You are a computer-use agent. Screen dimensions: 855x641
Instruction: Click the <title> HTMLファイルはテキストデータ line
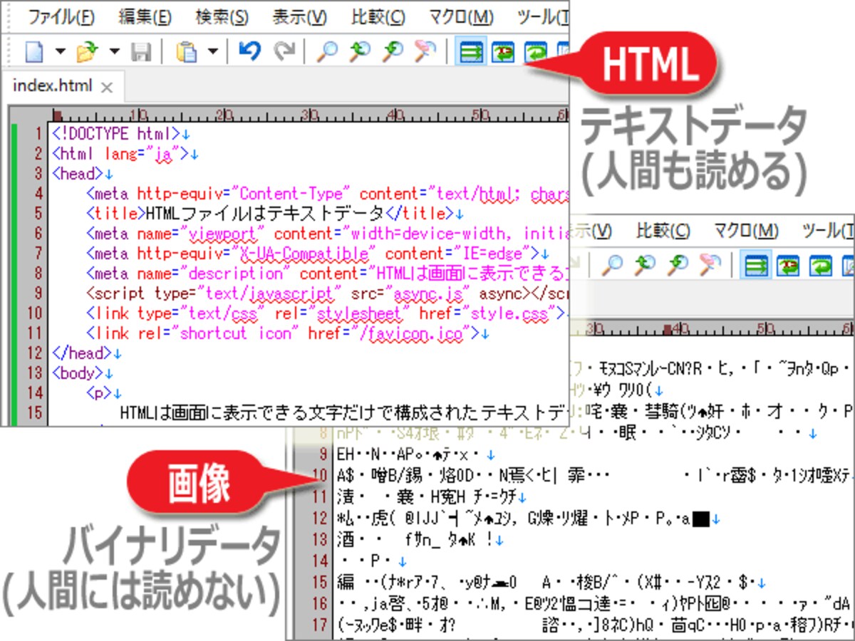pos(274,213)
